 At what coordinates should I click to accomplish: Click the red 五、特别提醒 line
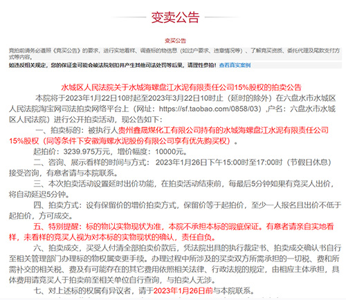183,227
